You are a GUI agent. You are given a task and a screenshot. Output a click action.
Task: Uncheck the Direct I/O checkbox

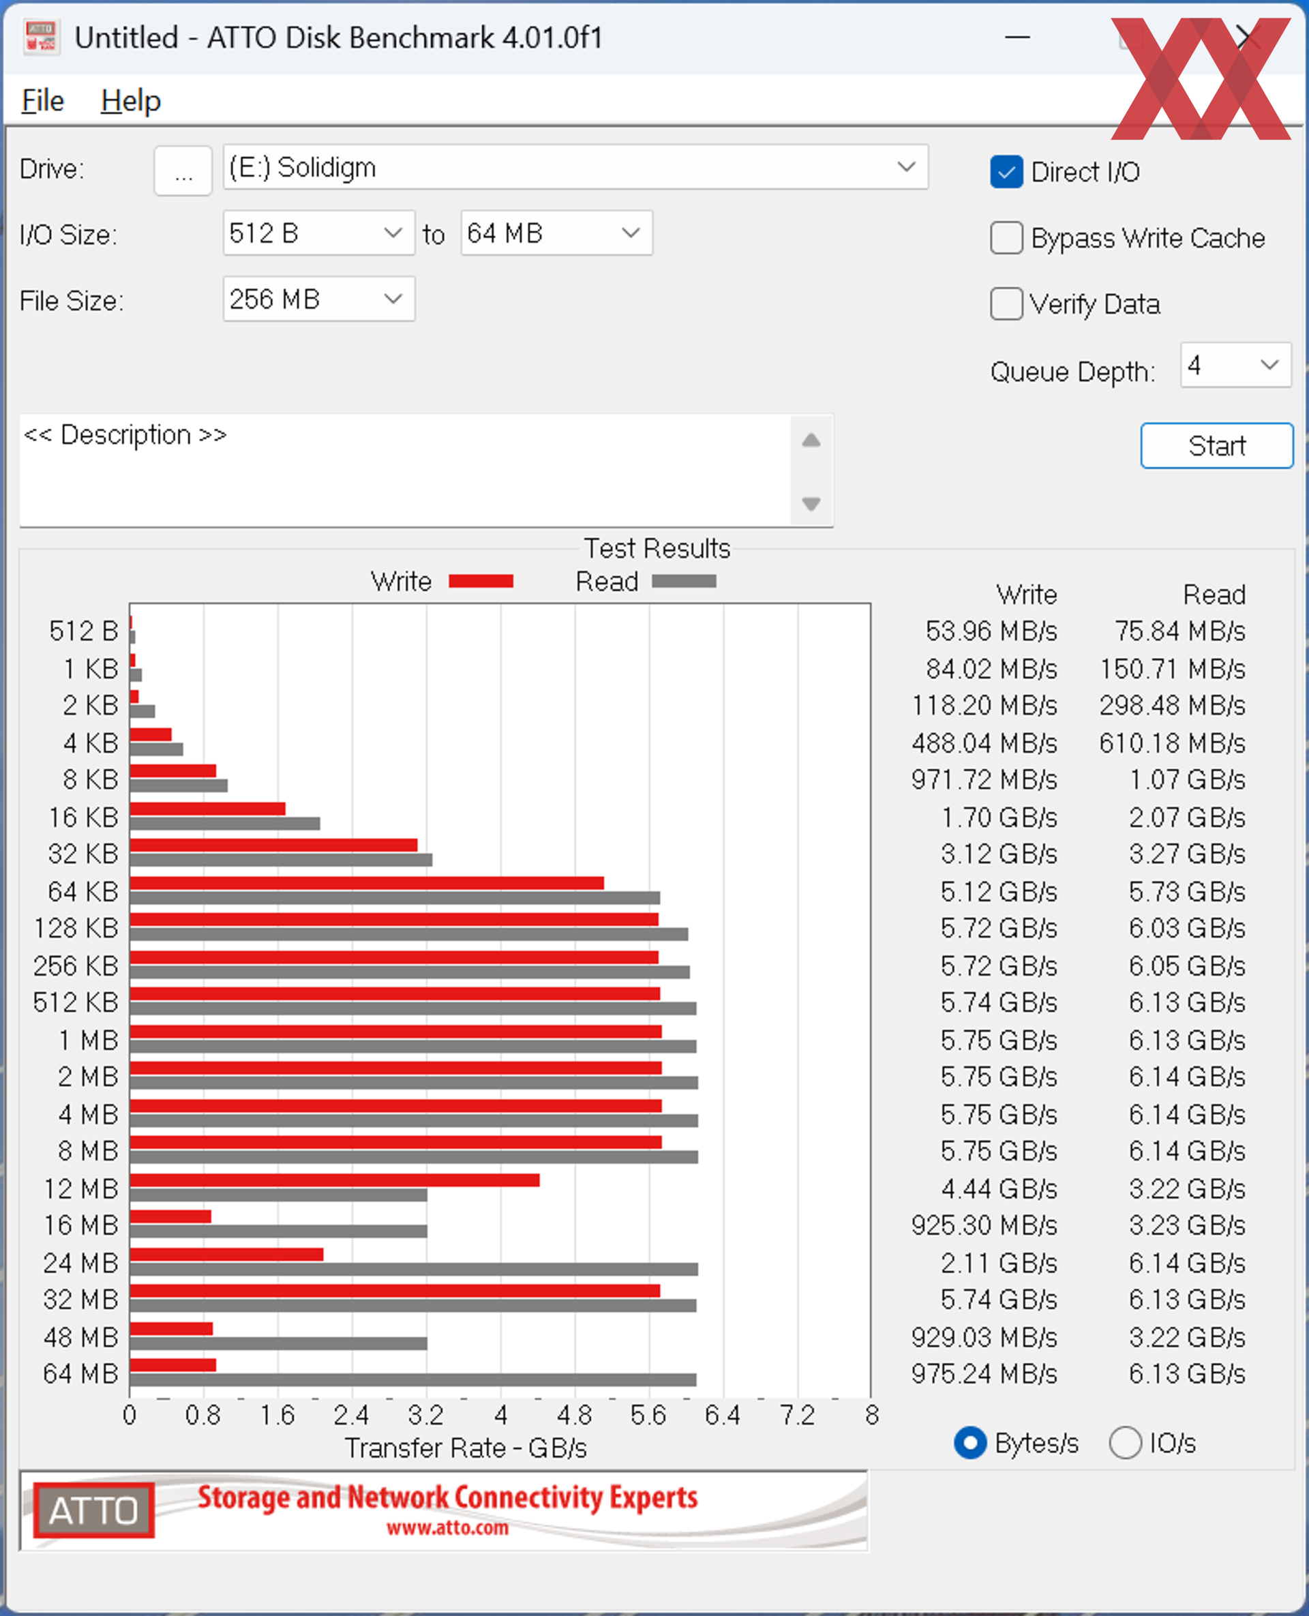[1006, 172]
